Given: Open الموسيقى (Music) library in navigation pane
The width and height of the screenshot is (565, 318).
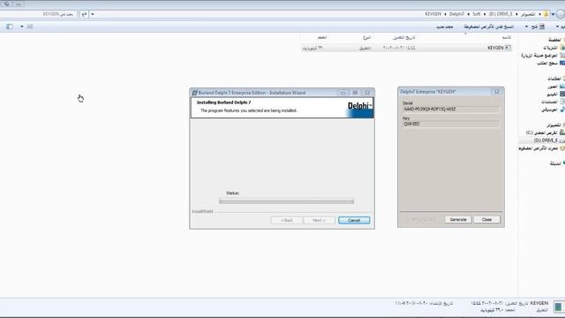Looking at the screenshot, I should [550, 110].
